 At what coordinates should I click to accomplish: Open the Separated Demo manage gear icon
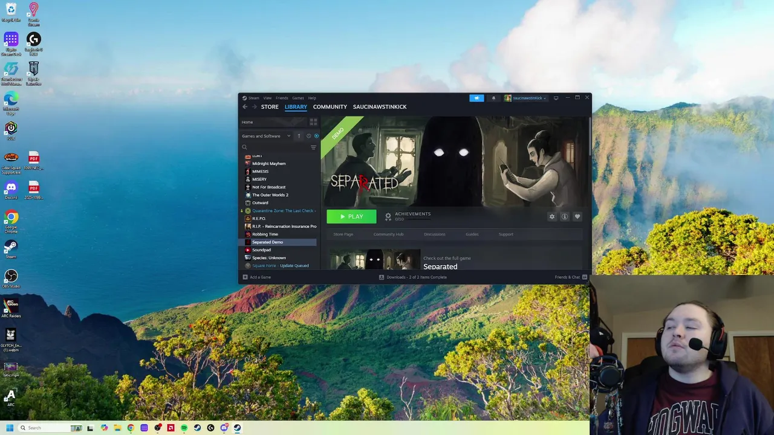551,216
